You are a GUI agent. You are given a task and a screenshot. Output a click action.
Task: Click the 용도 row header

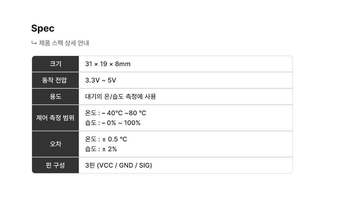56,97
